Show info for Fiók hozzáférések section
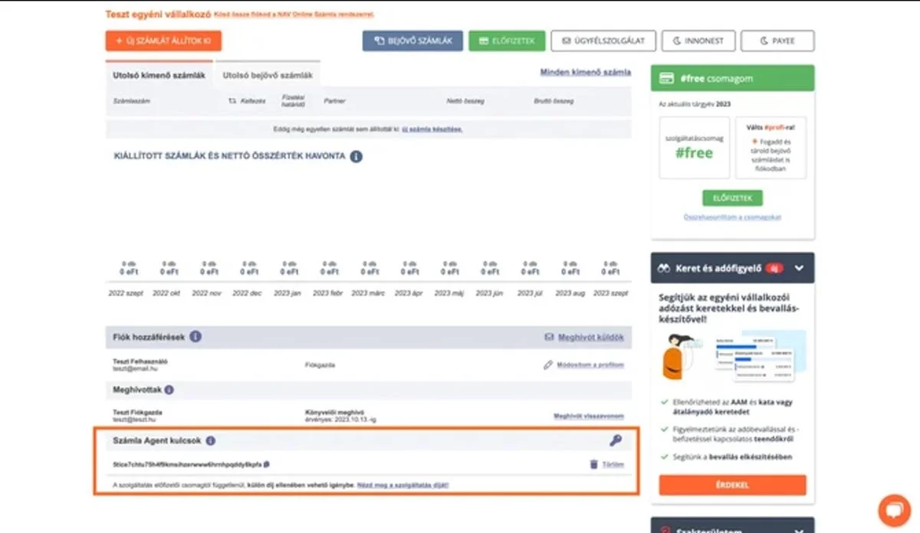The height and width of the screenshot is (533, 920). pos(195,336)
